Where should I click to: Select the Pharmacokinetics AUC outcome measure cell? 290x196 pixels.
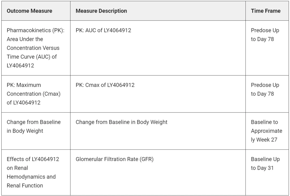tap(36, 48)
